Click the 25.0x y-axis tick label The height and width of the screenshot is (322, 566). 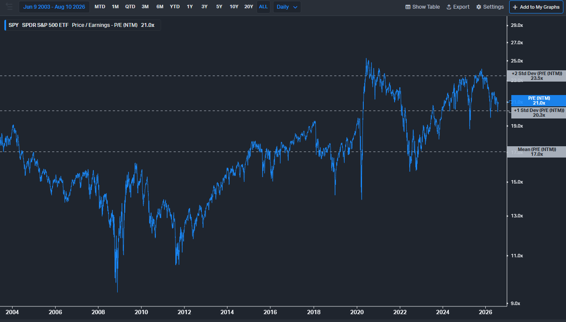tap(517, 61)
